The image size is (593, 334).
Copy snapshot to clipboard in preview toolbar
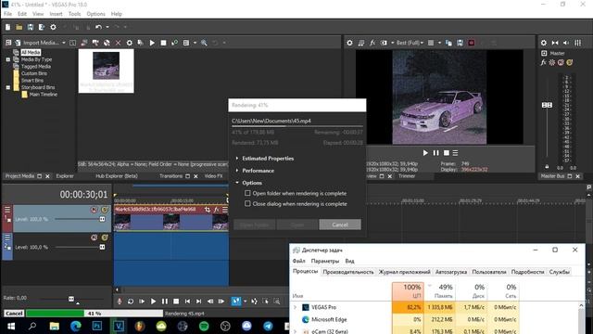(x=448, y=43)
